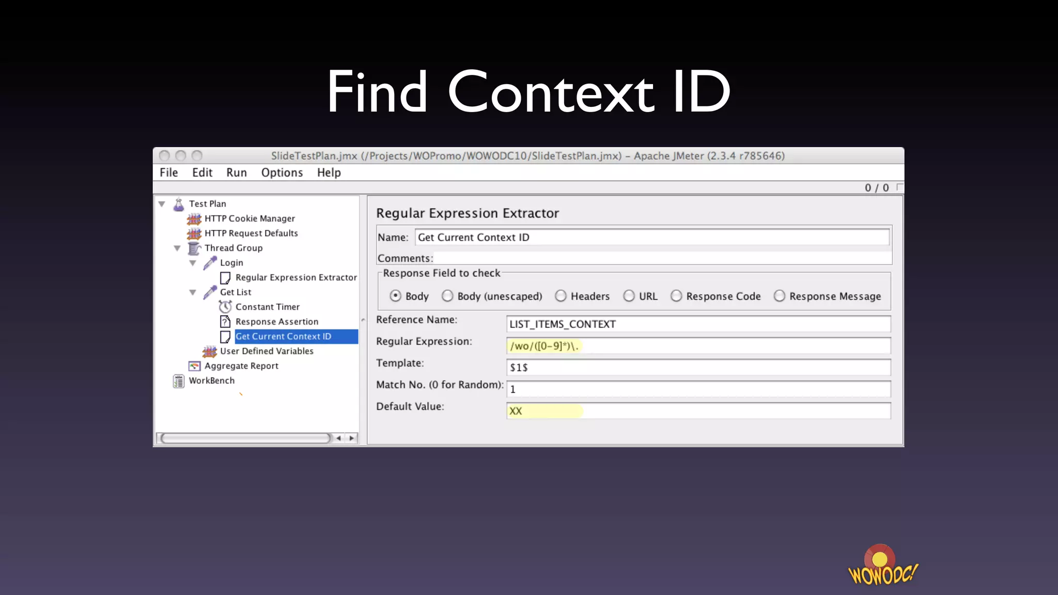Click the HTTP Cookie Manager icon
The width and height of the screenshot is (1058, 595).
(x=194, y=219)
